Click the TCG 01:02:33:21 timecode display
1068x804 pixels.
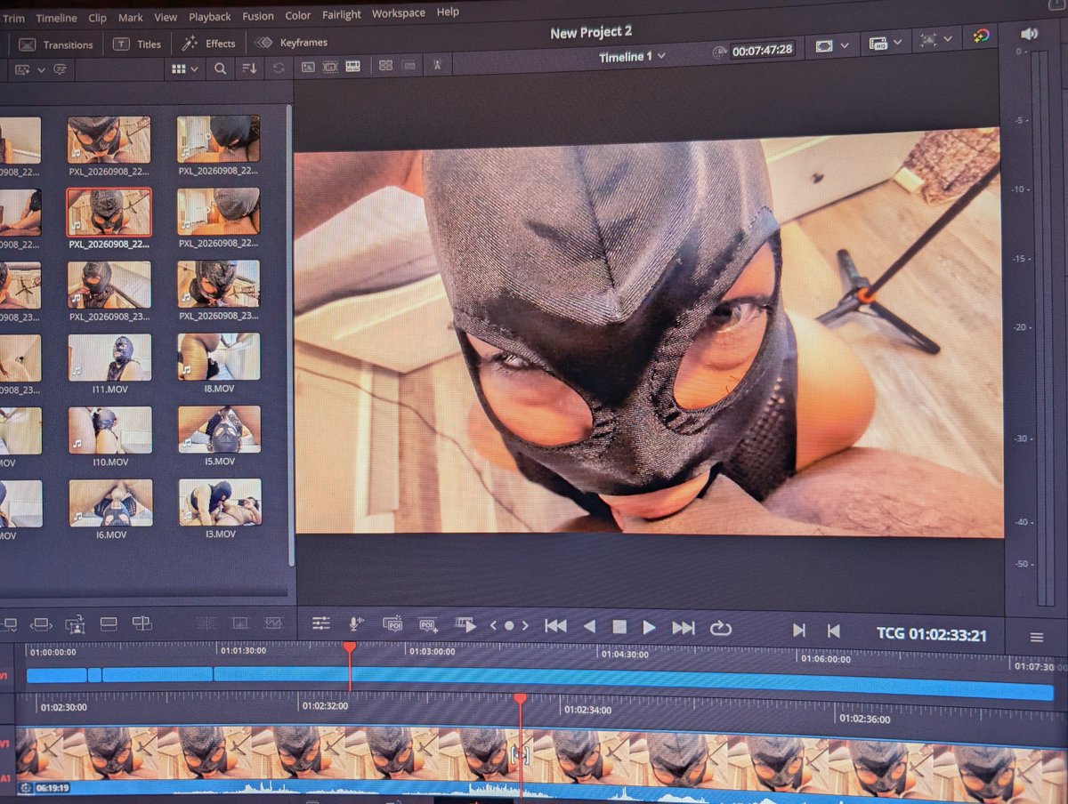click(932, 635)
